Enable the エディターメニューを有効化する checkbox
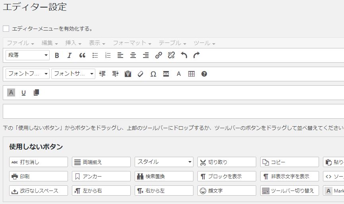This screenshot has width=344, height=204. (x=6, y=29)
